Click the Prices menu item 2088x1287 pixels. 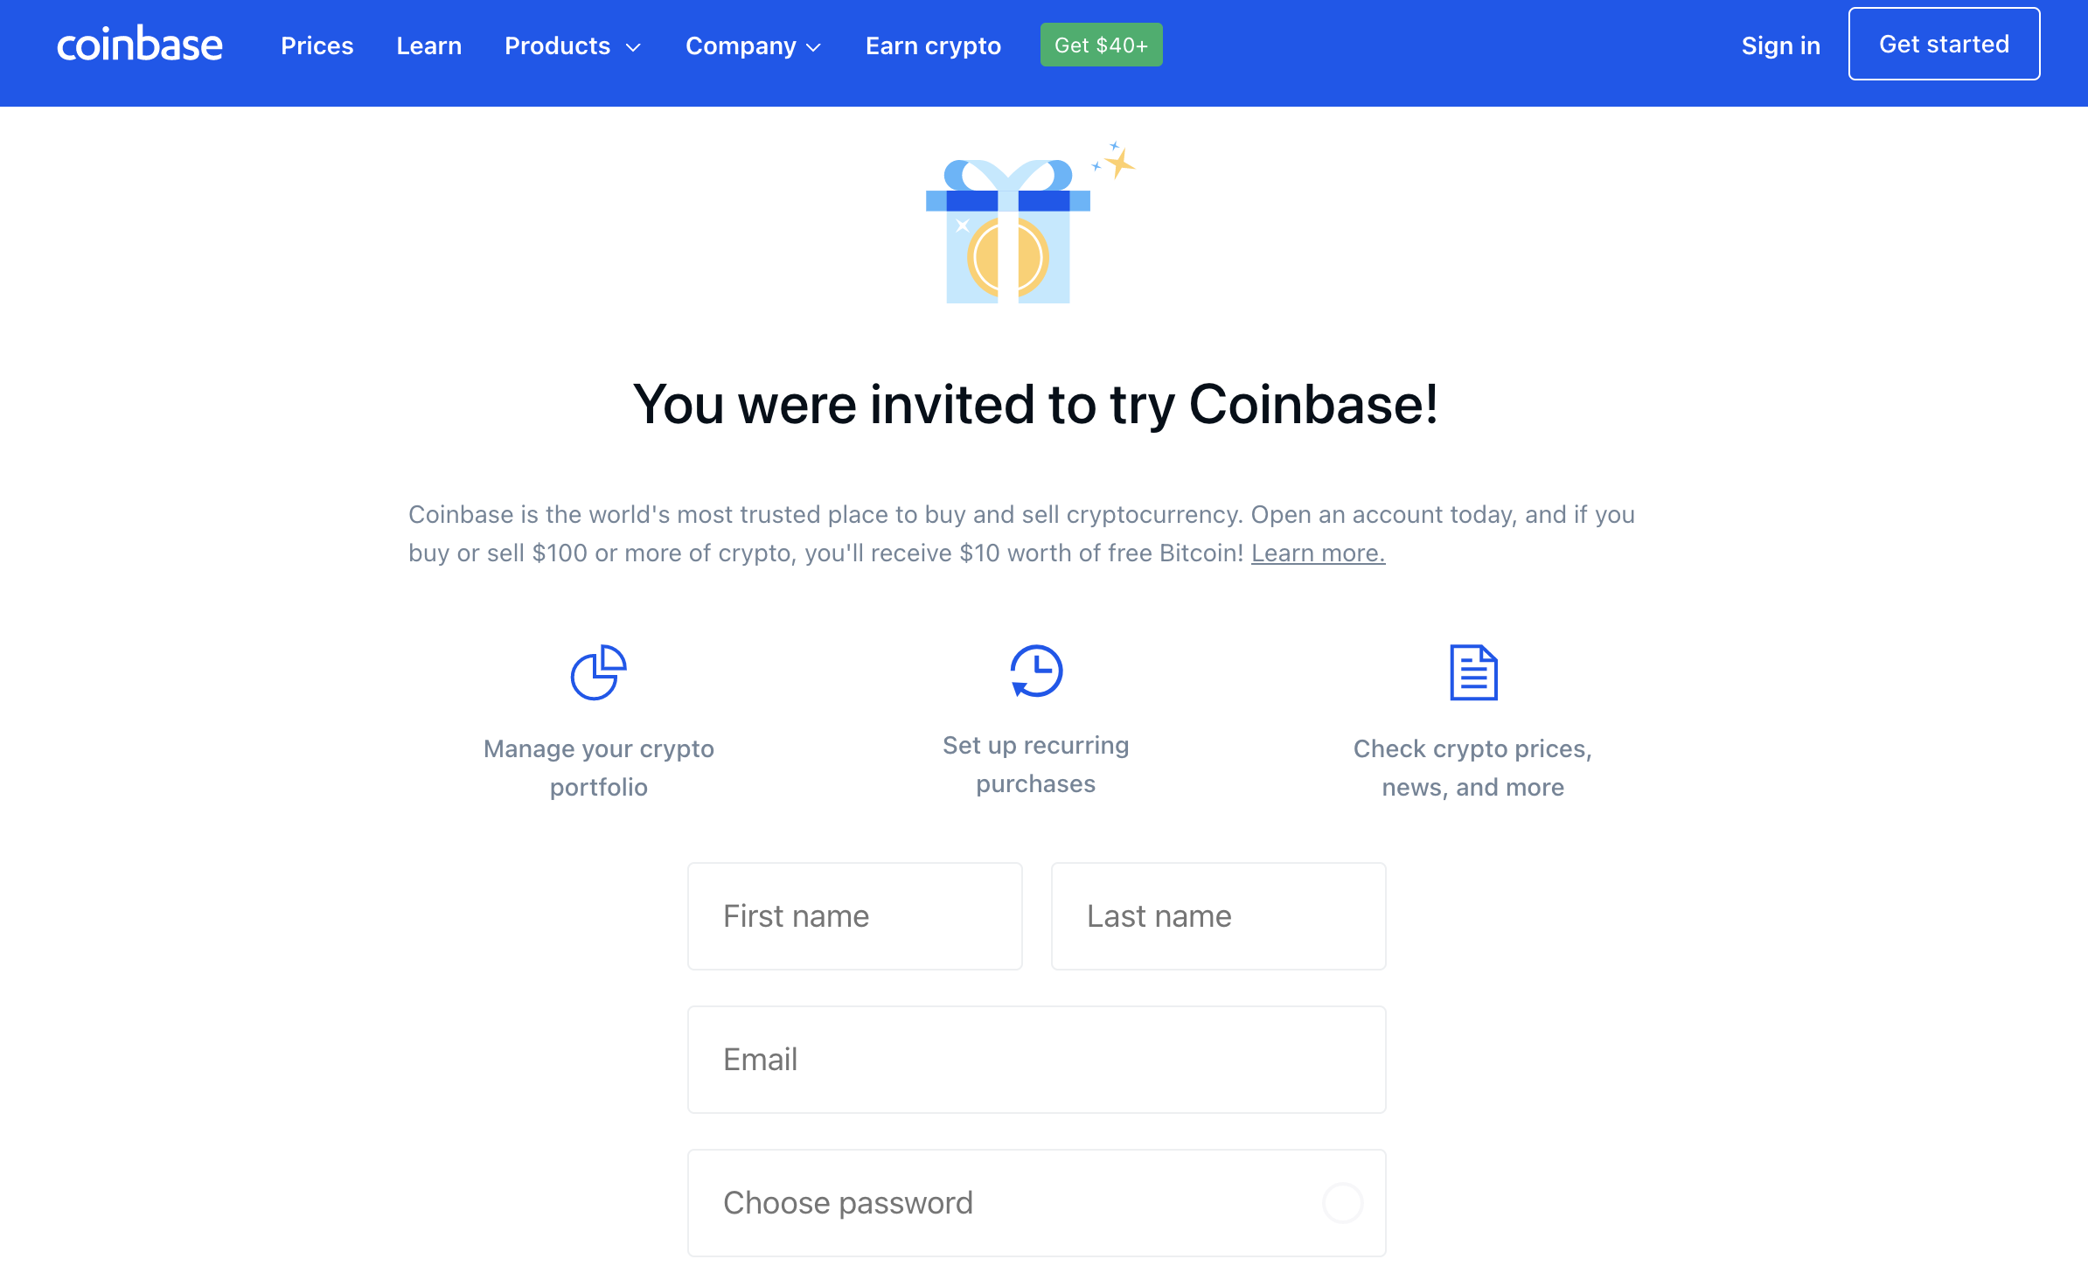(x=317, y=45)
